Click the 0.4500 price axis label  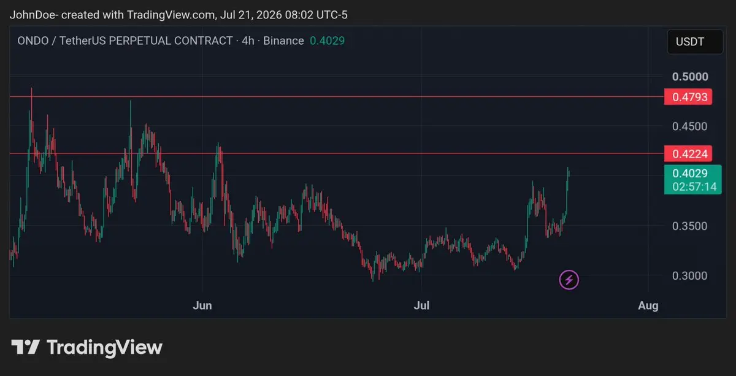(690, 126)
